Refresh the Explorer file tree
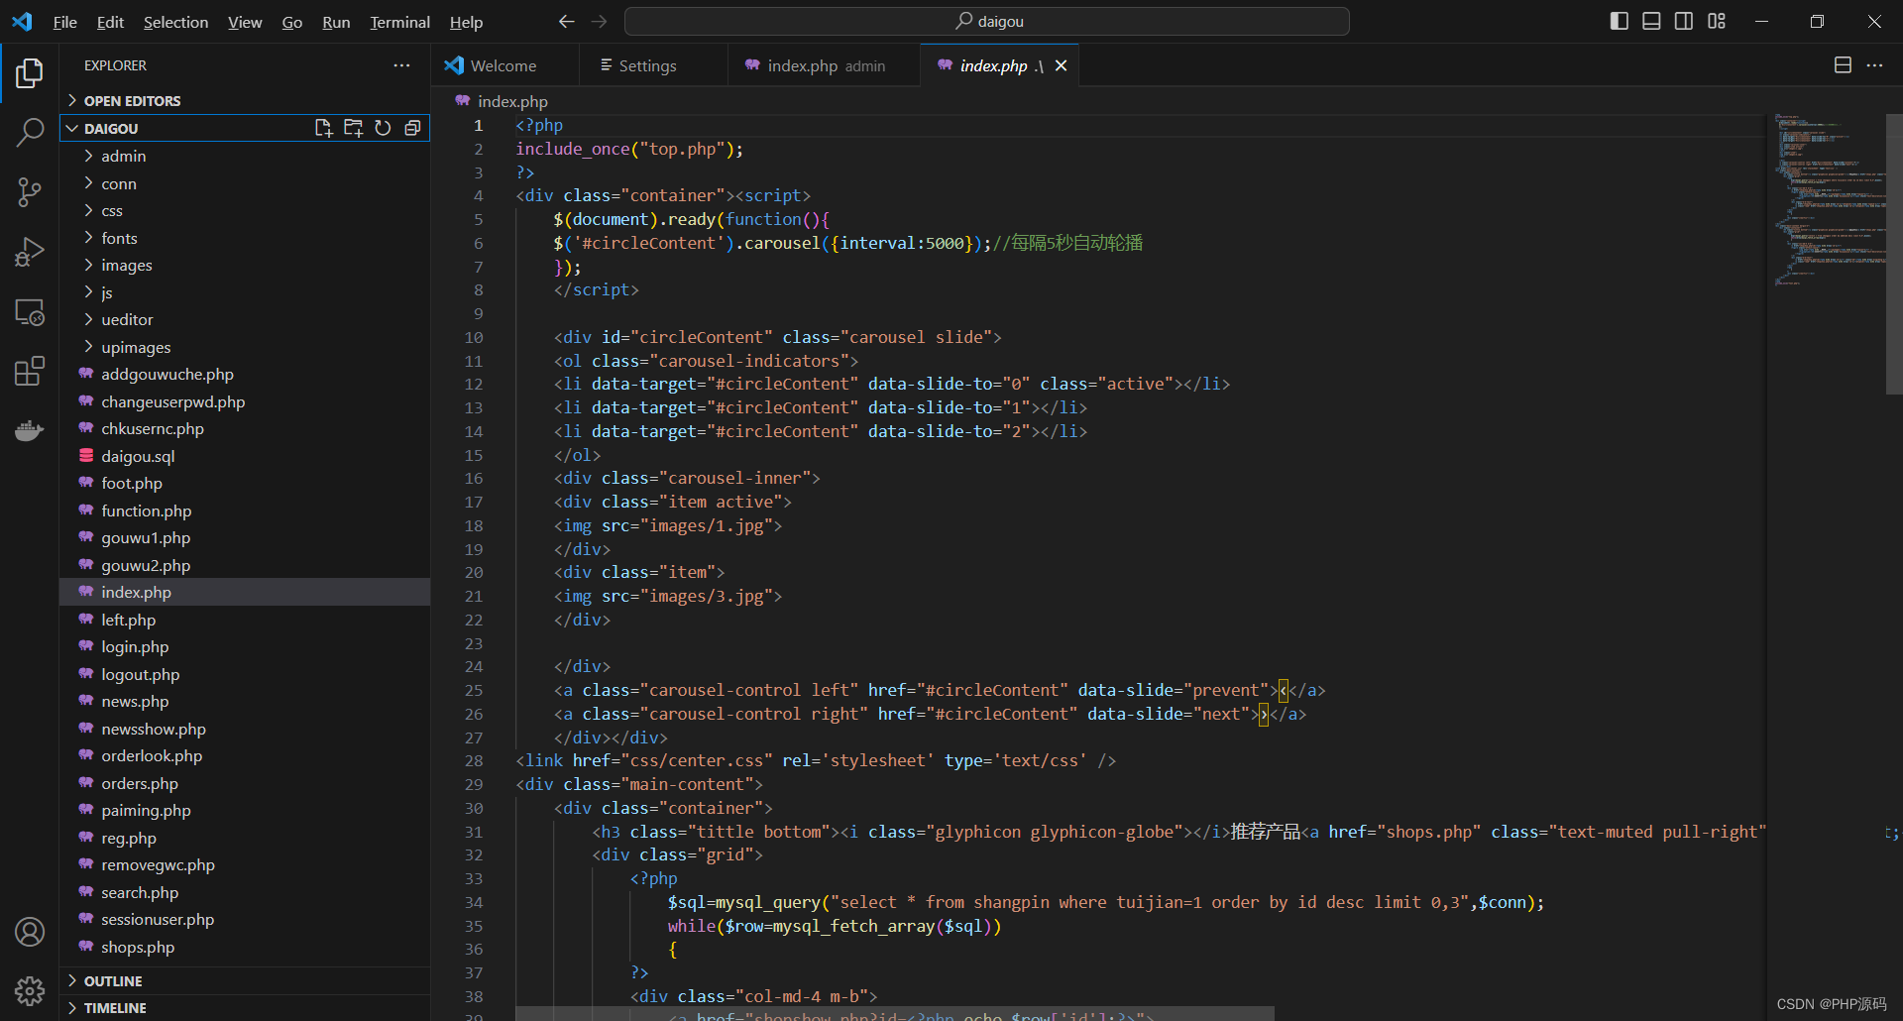This screenshot has width=1903, height=1021. (383, 128)
